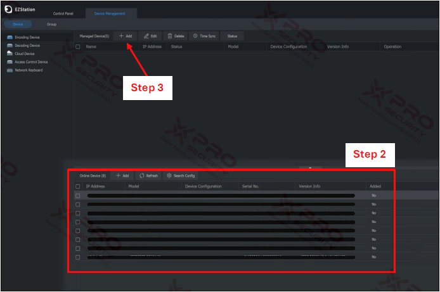Click Add in the Managed Device toolbar
The height and width of the screenshot is (292, 440).
coord(126,36)
